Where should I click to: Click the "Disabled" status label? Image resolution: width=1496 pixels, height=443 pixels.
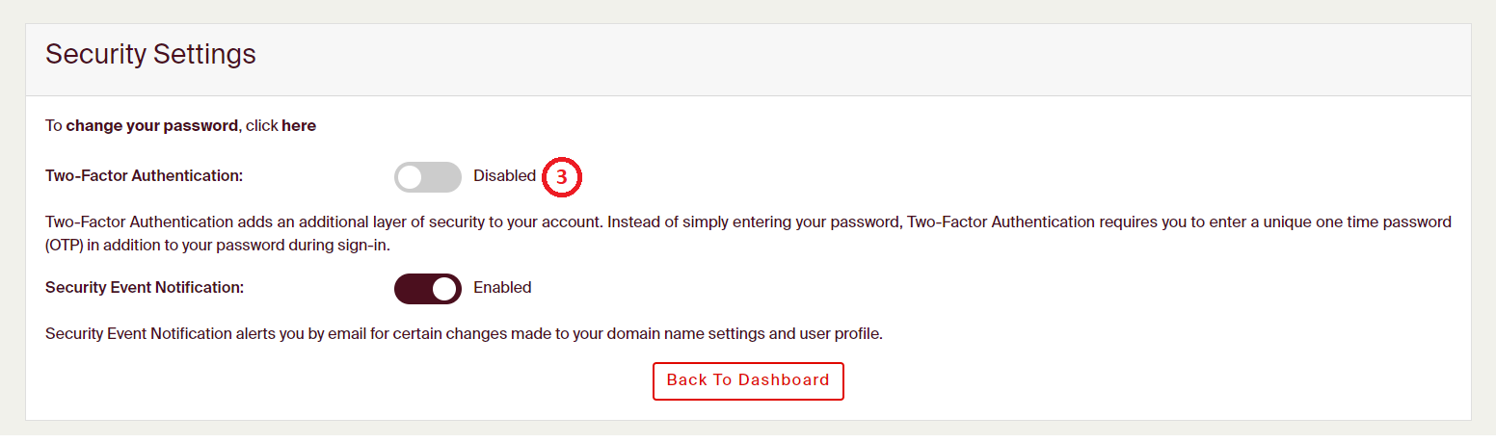tap(504, 176)
